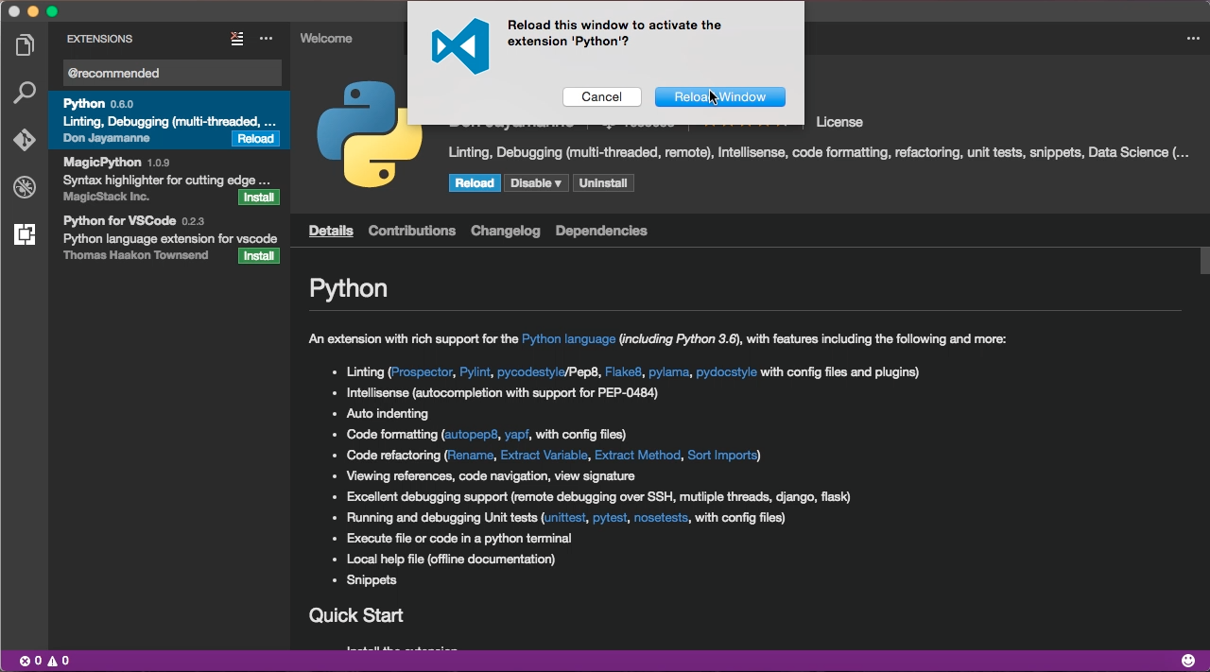Switch to the Changelog tab
The width and height of the screenshot is (1210, 672).
click(x=506, y=231)
